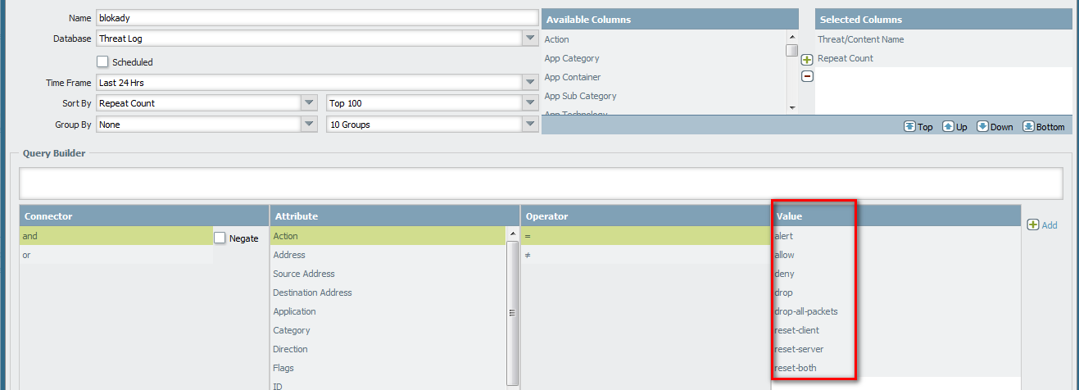Move selected column Up
This screenshot has width=1079, height=390.
pyautogui.click(x=954, y=126)
